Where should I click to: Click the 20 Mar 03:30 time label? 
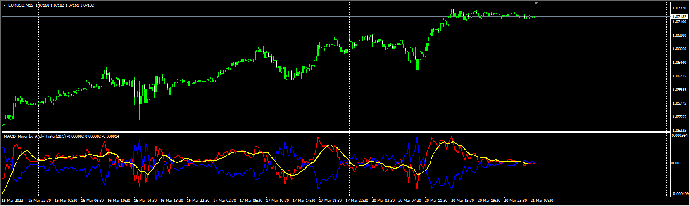click(383, 201)
